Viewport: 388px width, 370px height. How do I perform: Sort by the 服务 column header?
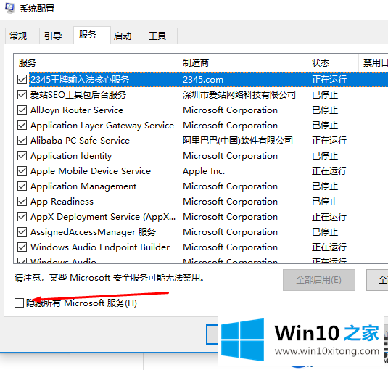[x=96, y=63]
